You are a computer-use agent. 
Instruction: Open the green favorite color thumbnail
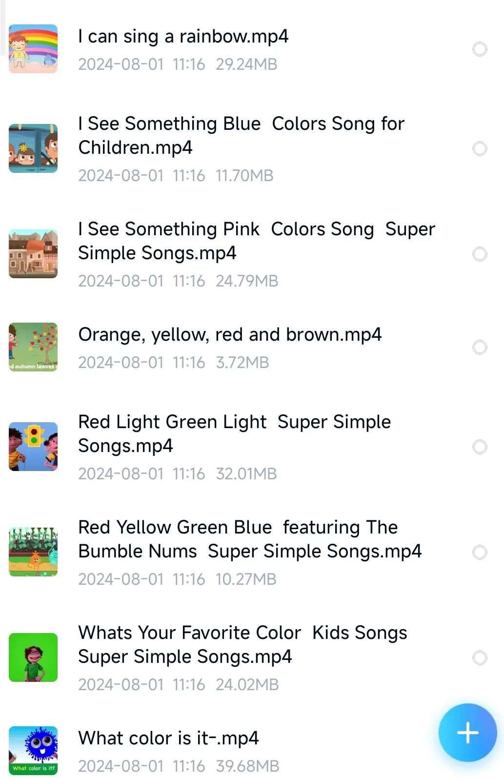tap(33, 657)
